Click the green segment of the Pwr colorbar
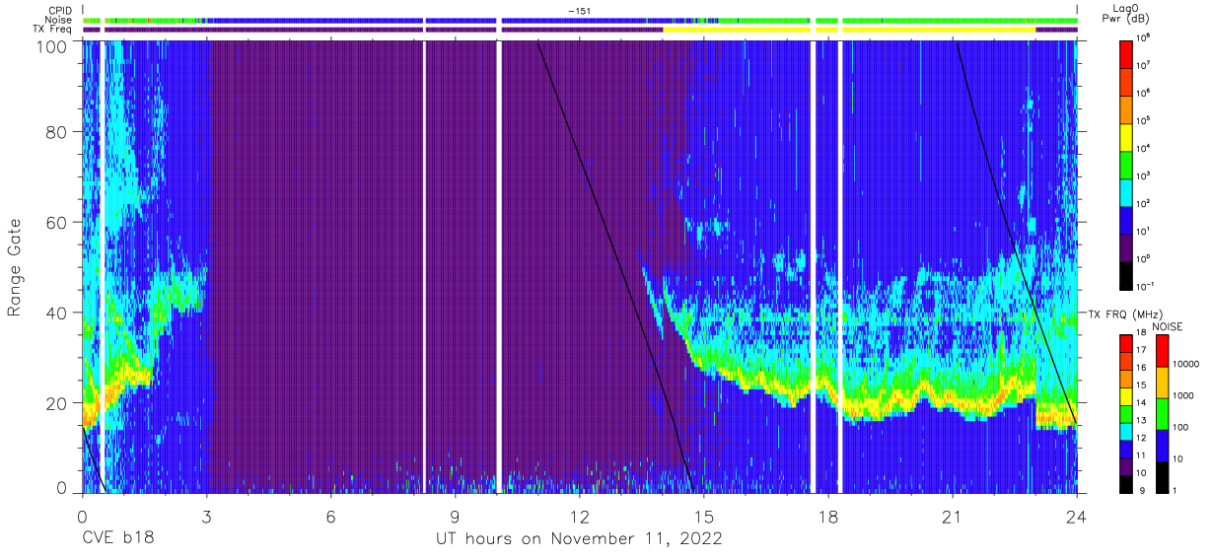Viewport: 1211px width, 559px height. [x=1125, y=164]
